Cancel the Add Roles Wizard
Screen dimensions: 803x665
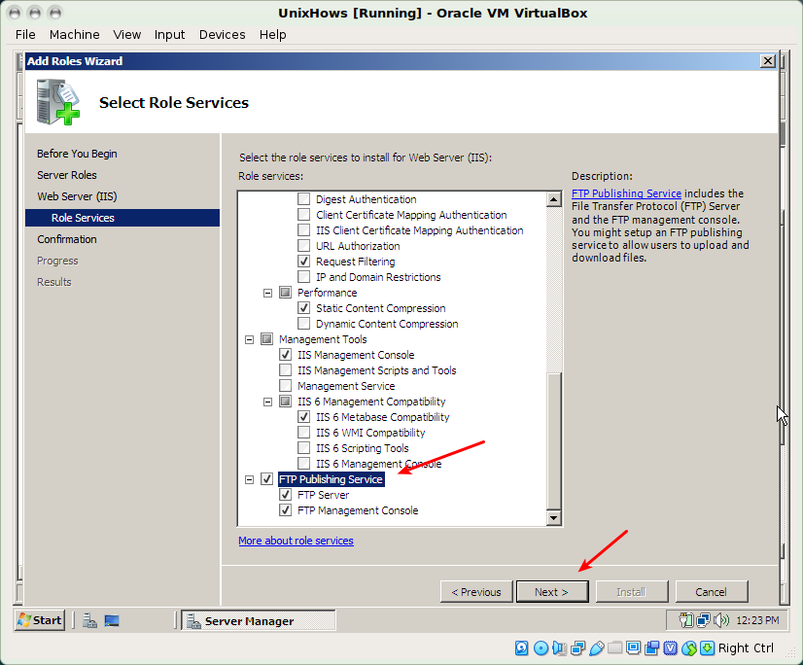712,592
